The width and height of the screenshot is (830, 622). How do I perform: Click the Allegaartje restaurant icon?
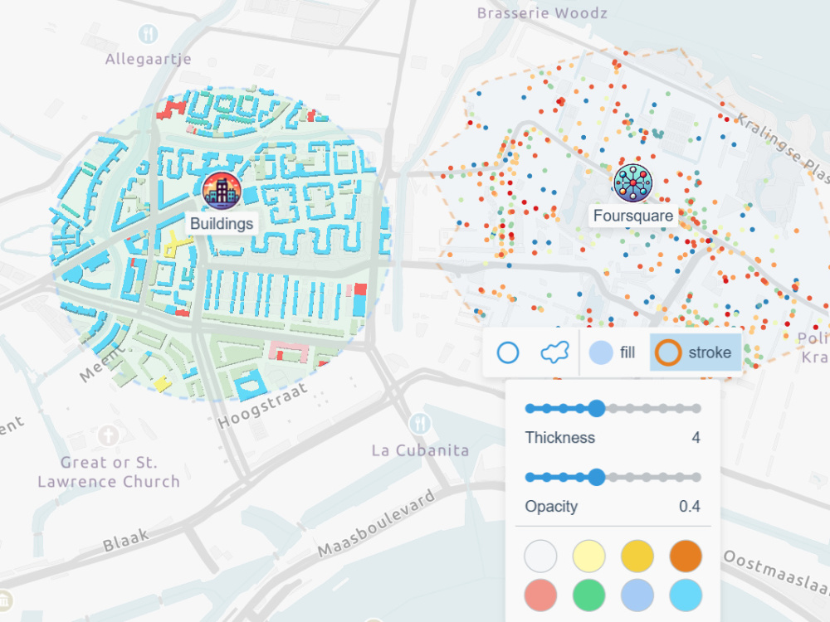pos(149,34)
